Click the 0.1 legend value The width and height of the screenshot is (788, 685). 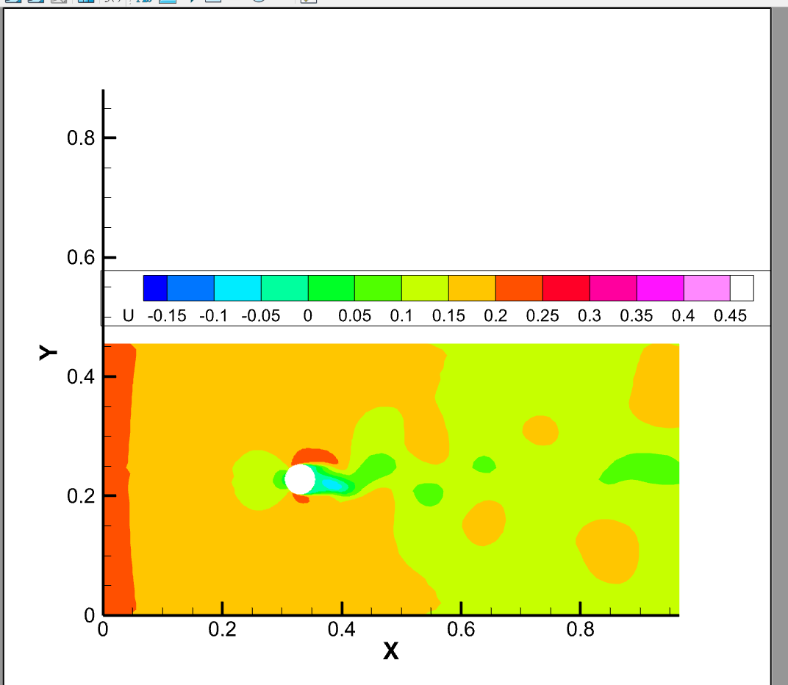point(401,315)
